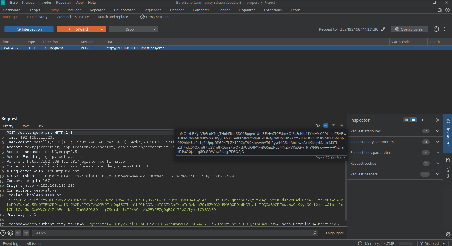Toggle line wrap in request editor
This screenshot has height=246, width=452.
pos(326,125)
